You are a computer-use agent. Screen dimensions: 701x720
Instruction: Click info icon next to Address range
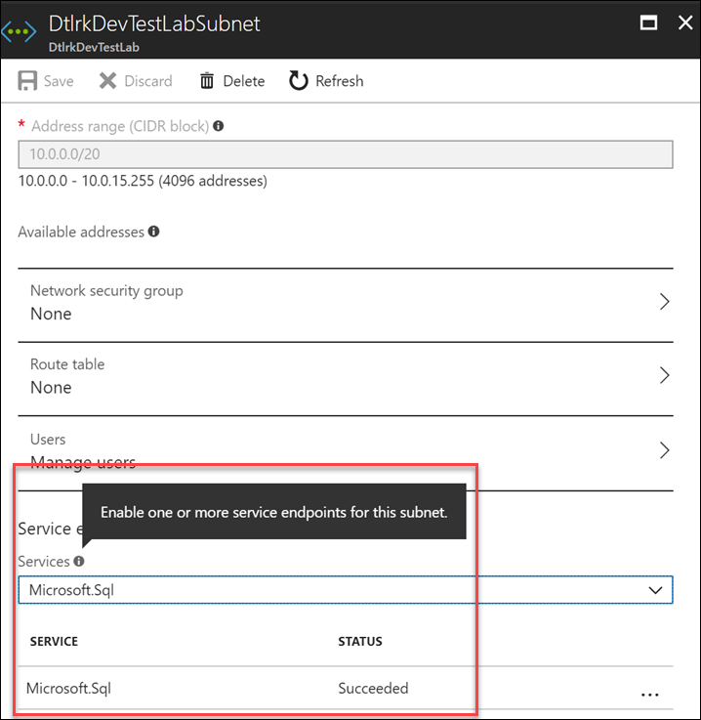(219, 125)
